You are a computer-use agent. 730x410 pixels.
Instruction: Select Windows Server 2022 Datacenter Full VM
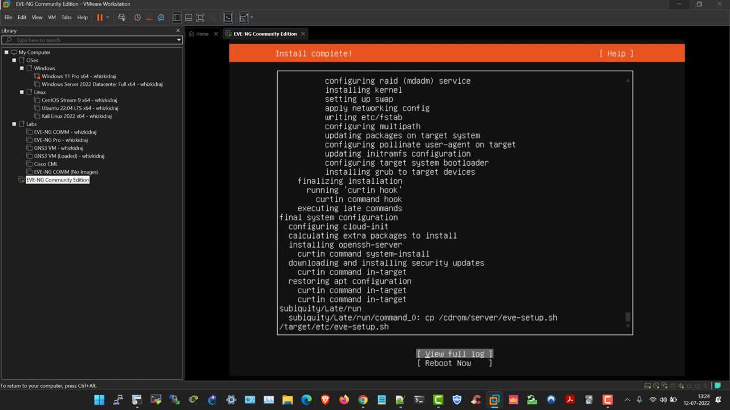(102, 84)
